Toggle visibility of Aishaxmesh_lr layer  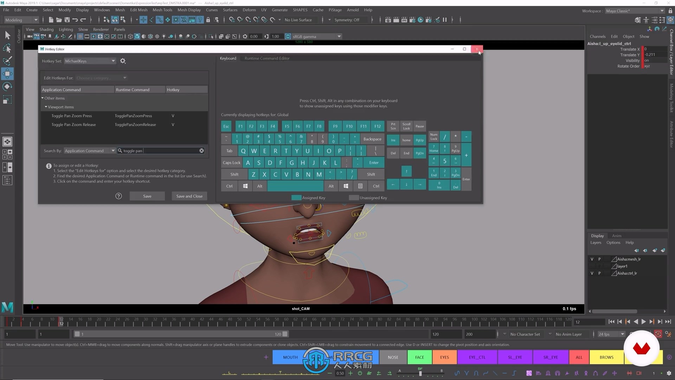[x=592, y=259]
